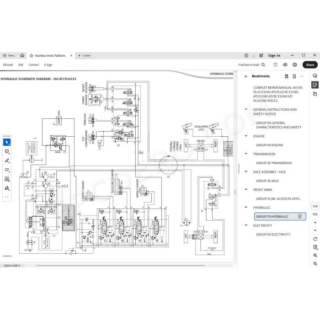Open the comments panel icon in right rail
320x320 pixels.
(x=315, y=76)
